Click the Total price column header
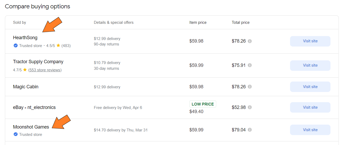This screenshot has height=145, width=343. [240, 22]
